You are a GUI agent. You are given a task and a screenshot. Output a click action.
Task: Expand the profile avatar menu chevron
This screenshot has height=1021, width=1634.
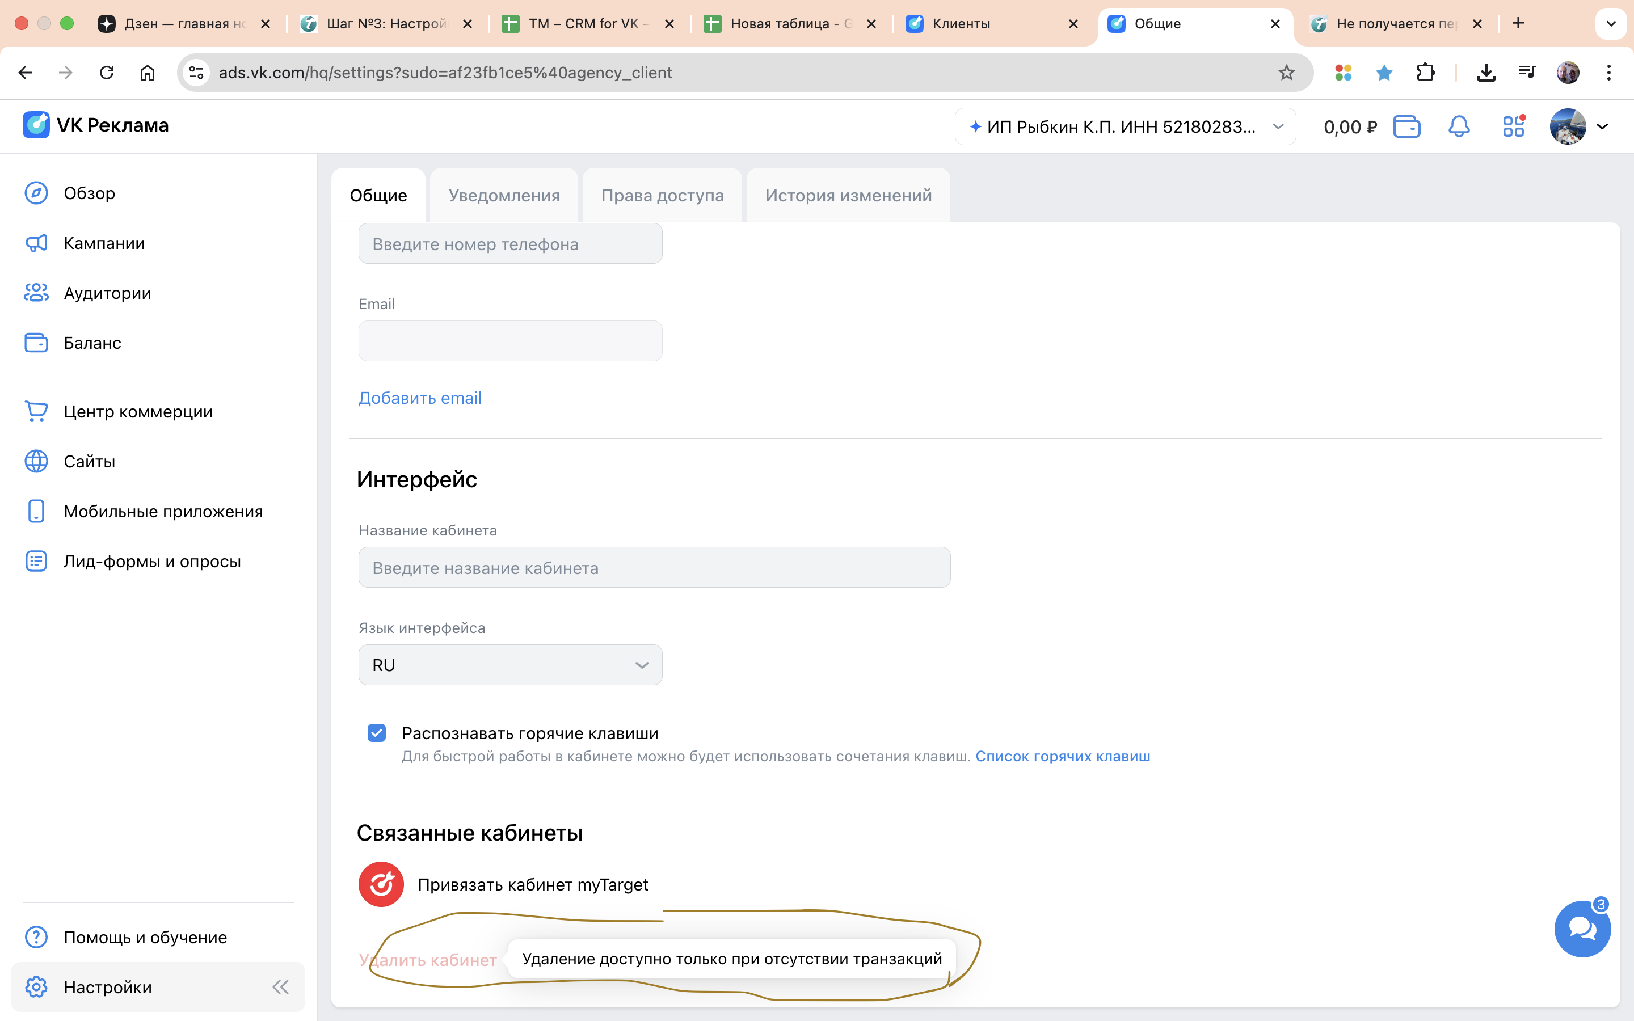pos(1602,126)
